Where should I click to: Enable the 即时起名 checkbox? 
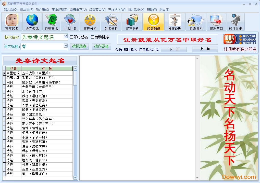coord(72,37)
